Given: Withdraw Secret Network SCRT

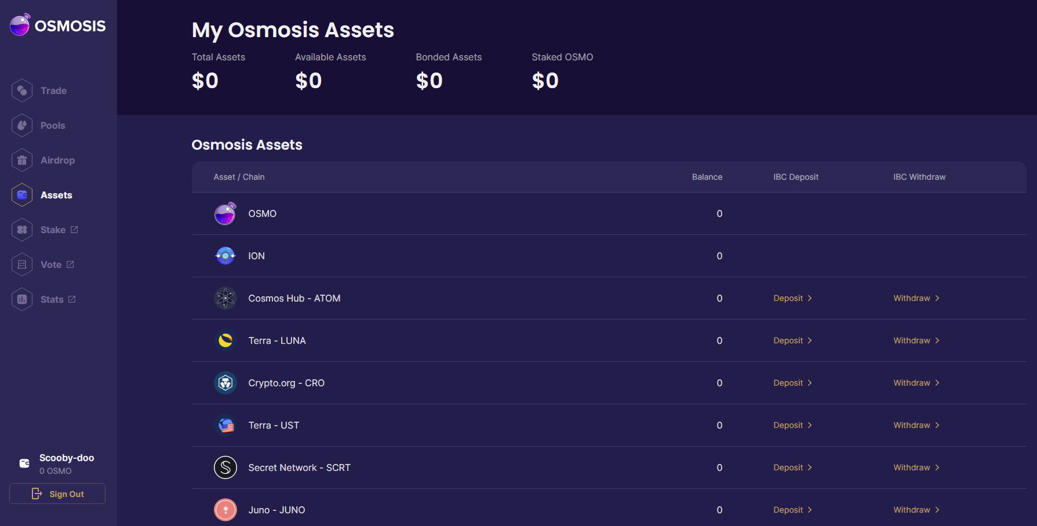Looking at the screenshot, I should point(916,467).
